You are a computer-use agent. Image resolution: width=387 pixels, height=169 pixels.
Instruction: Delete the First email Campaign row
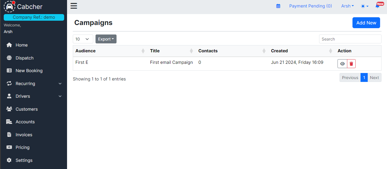click(351, 64)
